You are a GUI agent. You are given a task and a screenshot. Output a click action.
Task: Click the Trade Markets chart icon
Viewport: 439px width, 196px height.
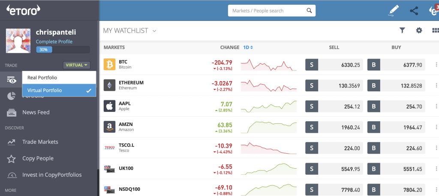(x=11, y=142)
